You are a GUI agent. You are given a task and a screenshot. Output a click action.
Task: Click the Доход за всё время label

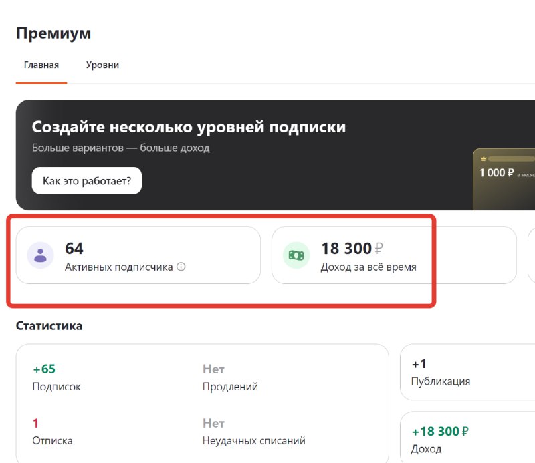tap(368, 267)
